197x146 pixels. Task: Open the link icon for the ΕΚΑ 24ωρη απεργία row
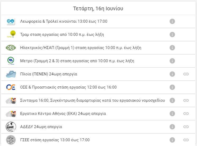pyautogui.click(x=186, y=114)
